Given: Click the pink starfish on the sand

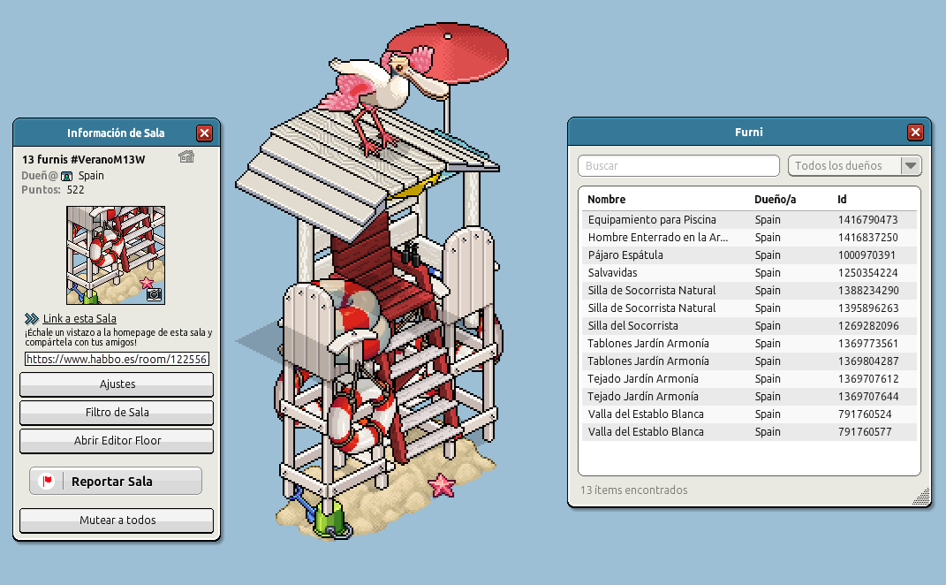Looking at the screenshot, I should (442, 485).
